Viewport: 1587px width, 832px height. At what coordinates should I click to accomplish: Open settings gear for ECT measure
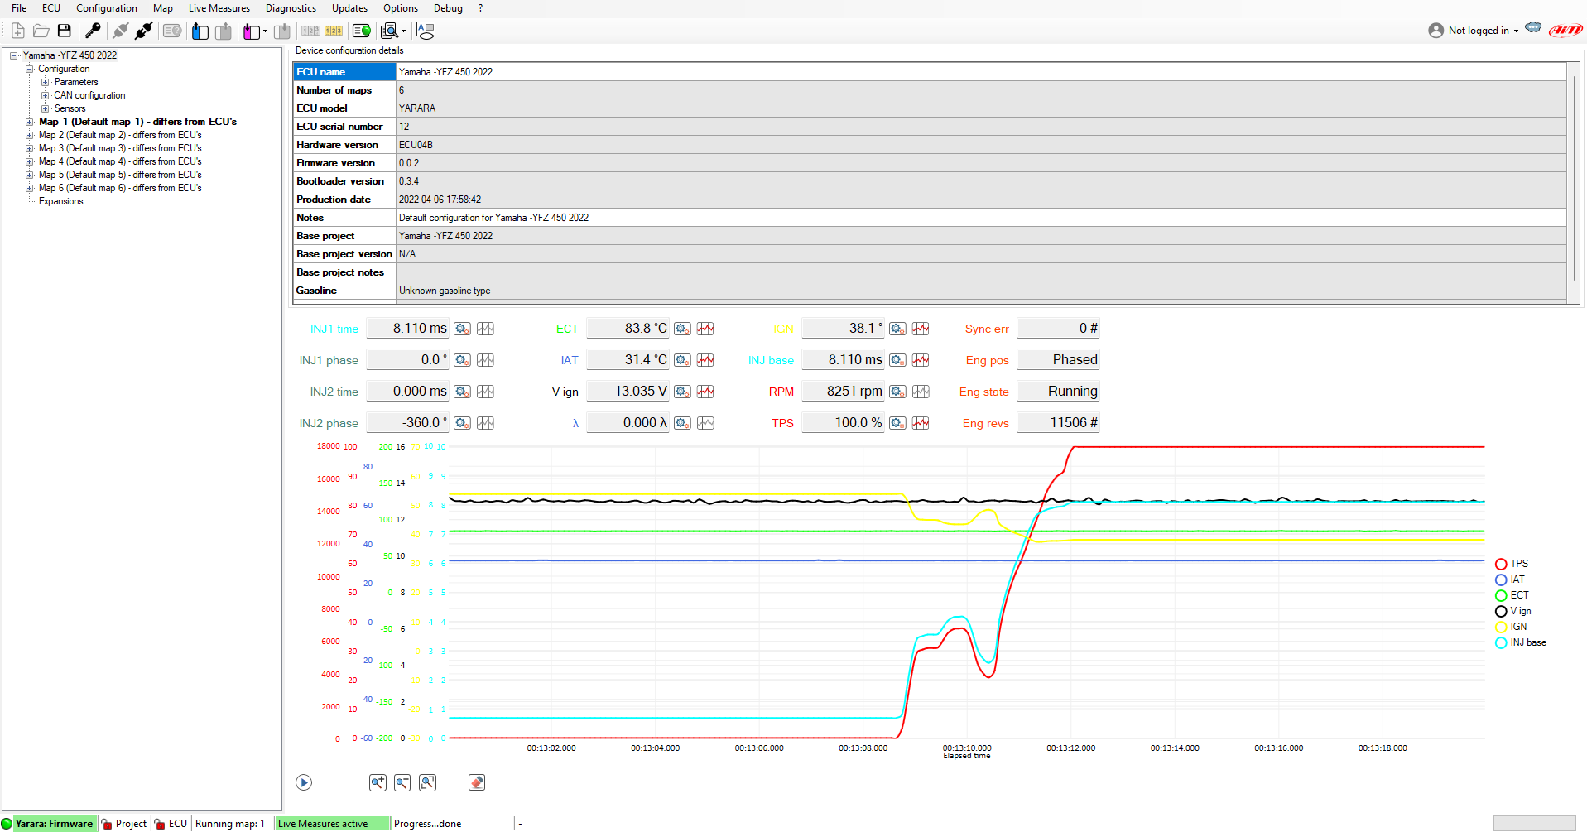pyautogui.click(x=682, y=329)
